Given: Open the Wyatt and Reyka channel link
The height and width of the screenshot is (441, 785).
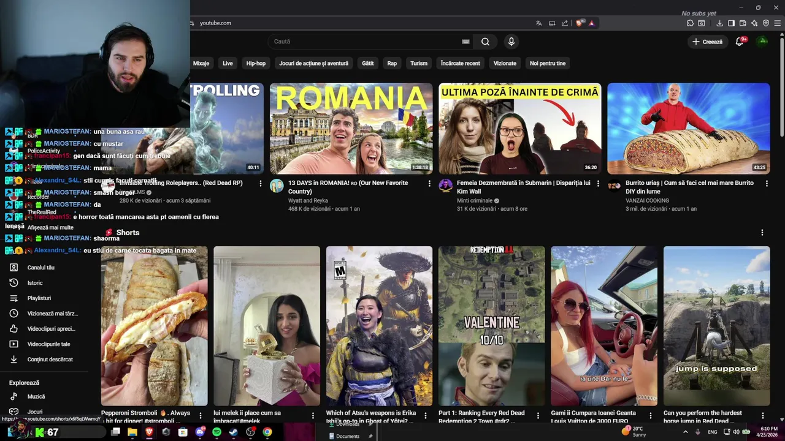Looking at the screenshot, I should 308,200.
